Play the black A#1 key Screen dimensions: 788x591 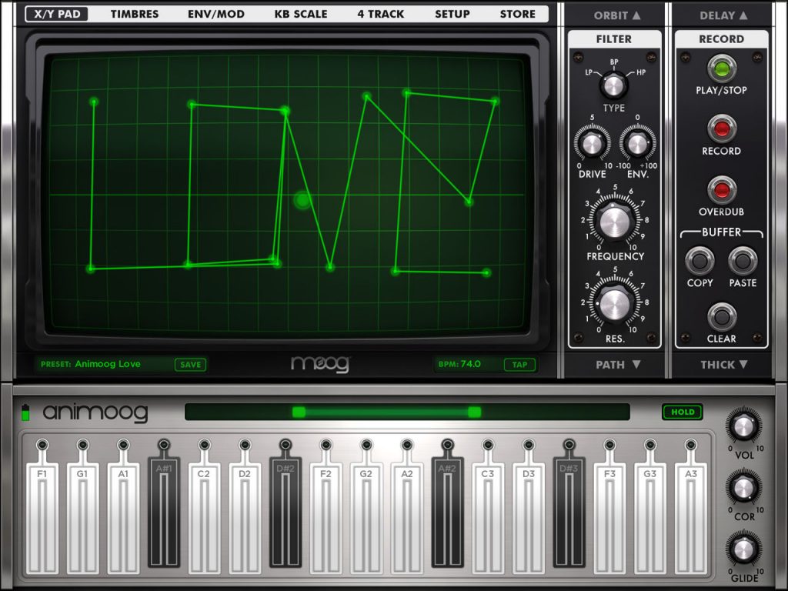pos(164,512)
